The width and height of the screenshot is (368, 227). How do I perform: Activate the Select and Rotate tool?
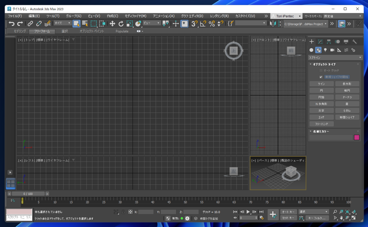[121, 24]
